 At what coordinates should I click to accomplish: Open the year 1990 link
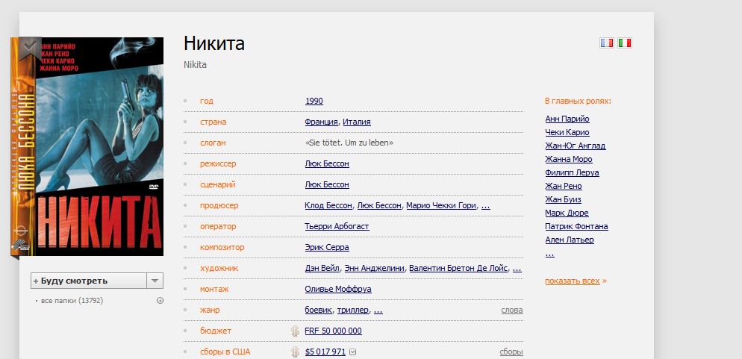[314, 101]
